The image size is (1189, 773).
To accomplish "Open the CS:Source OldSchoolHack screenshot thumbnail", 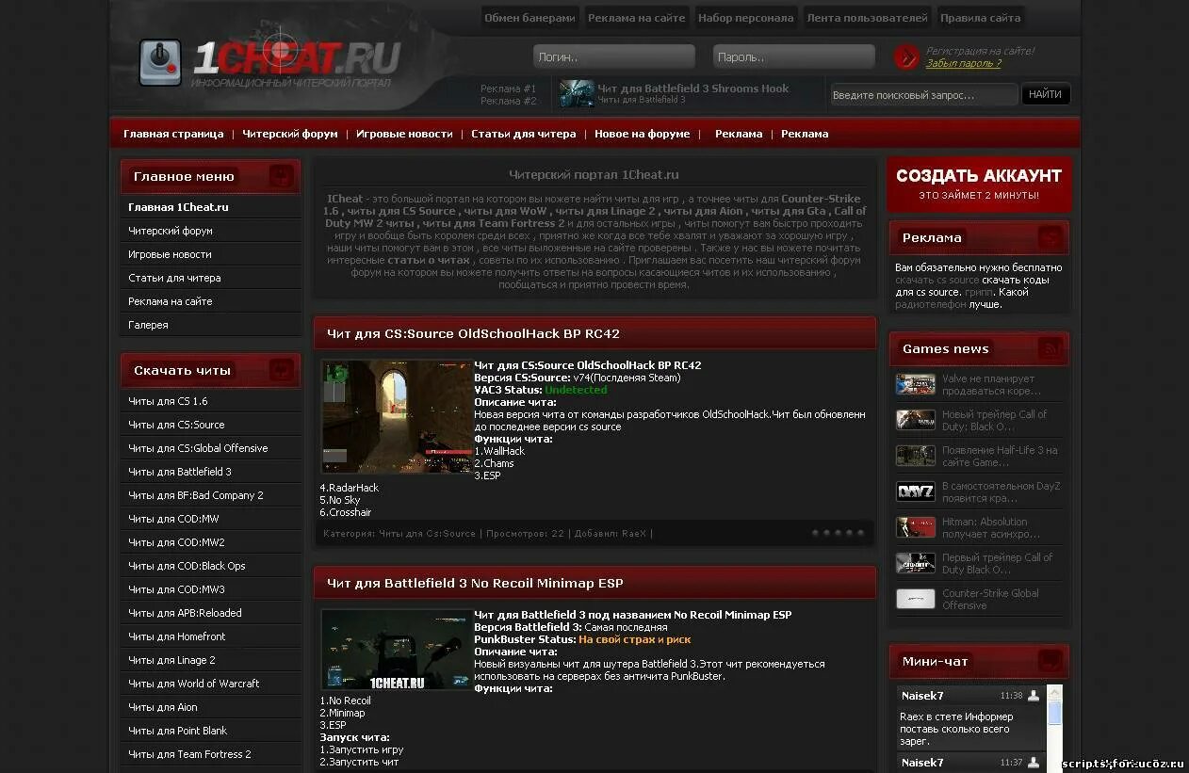I will (x=397, y=416).
